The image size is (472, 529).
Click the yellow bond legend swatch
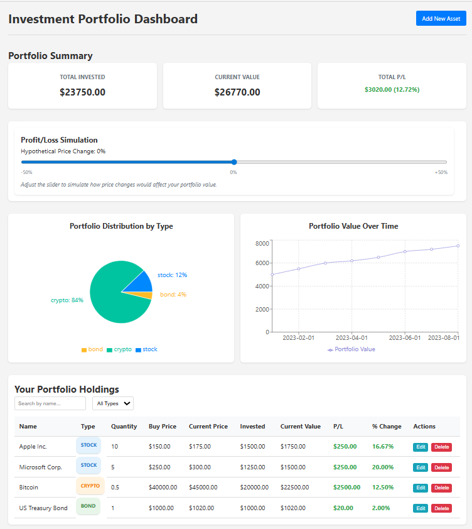pos(83,349)
